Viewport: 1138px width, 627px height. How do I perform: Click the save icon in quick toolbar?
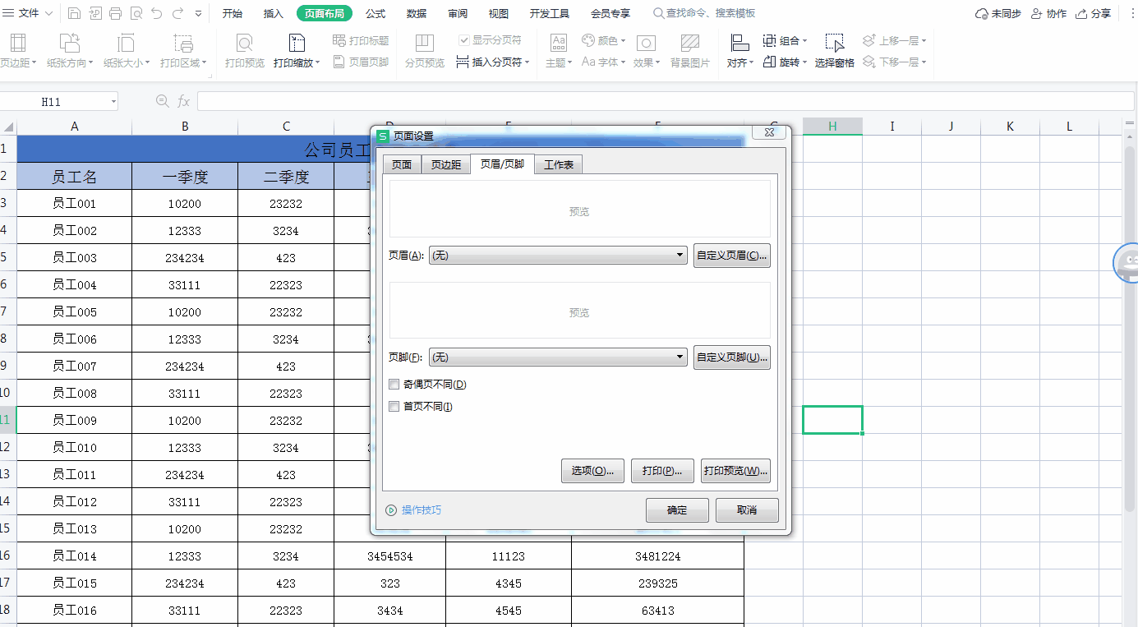[x=74, y=13]
